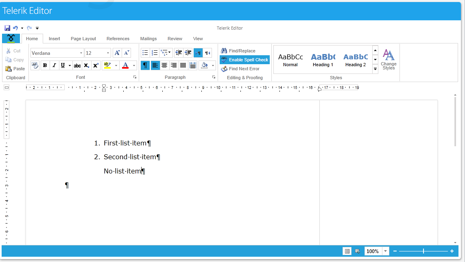Screen dimensions: 465x262
Task: Open the customize quick access toolbar menu
Action: coord(37,28)
